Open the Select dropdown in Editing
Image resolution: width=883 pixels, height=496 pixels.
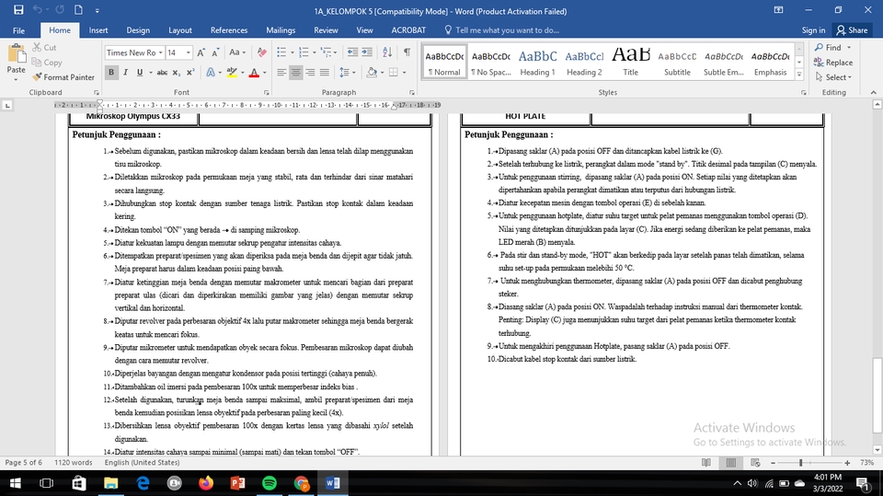pyautogui.click(x=834, y=77)
